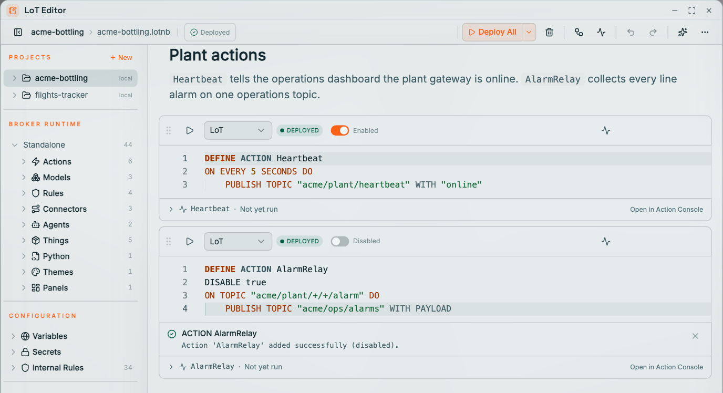This screenshot has width=723, height=393.
Task: Grab the Heartbeat cell drag handle
Action: click(x=169, y=130)
